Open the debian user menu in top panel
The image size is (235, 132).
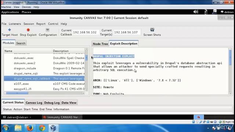tap(227, 12)
